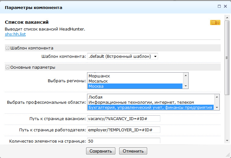Click the employer page path field
This screenshot has height=158, width=231.
click(123, 130)
